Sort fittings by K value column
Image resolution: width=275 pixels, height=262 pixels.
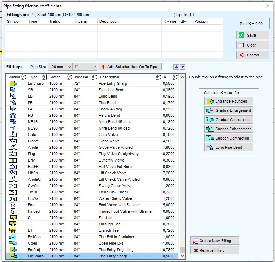click(175, 77)
